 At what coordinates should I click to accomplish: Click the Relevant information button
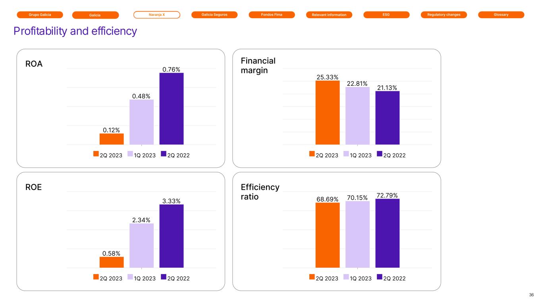pos(329,15)
